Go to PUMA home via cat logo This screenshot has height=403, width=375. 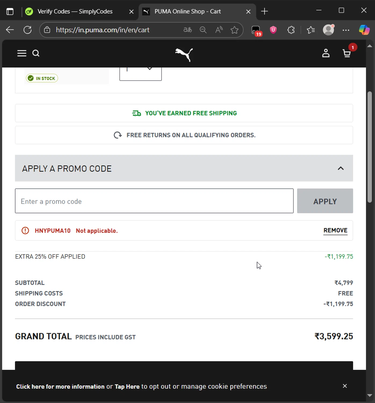tap(184, 55)
